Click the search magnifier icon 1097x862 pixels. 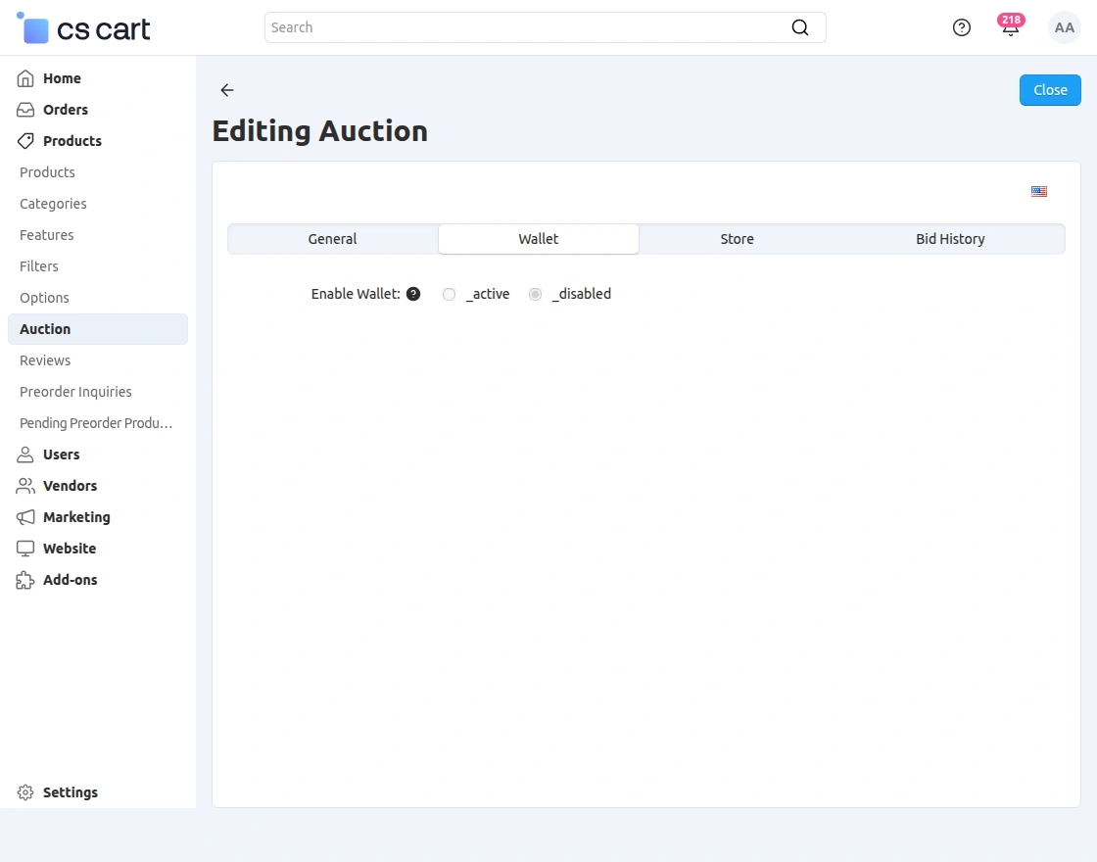(800, 27)
